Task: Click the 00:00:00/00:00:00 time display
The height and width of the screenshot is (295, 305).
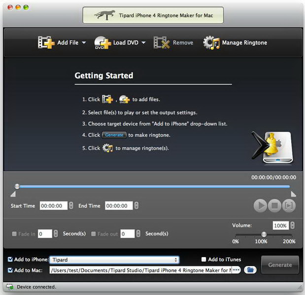Action: pos(273,177)
